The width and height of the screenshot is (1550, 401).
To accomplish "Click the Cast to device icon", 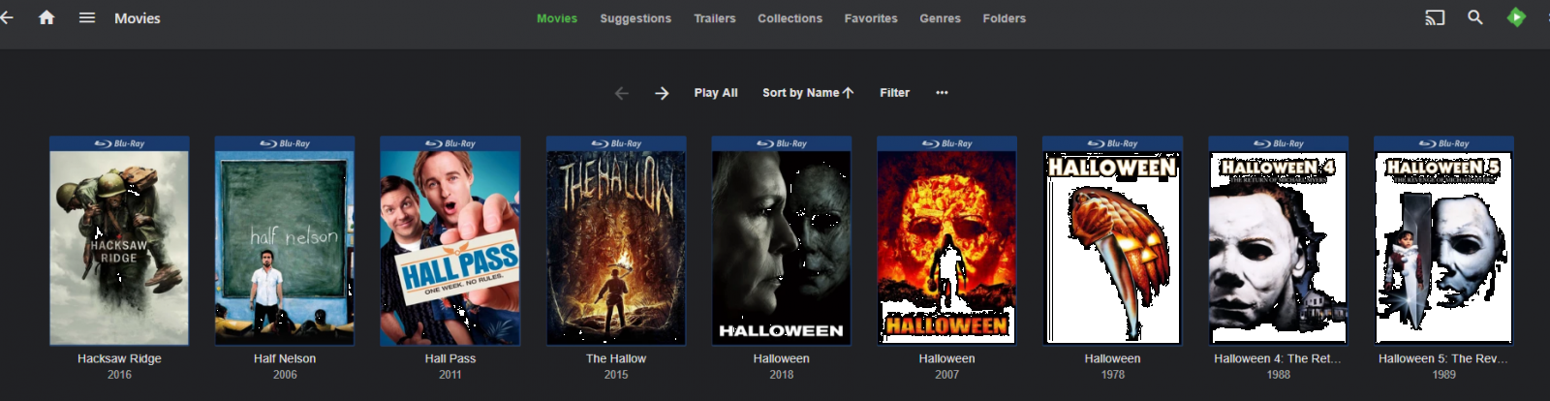I will pyautogui.click(x=1435, y=17).
